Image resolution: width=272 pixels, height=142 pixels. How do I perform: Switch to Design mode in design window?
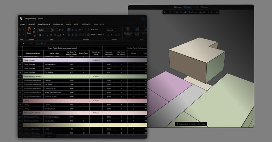click(x=188, y=7)
